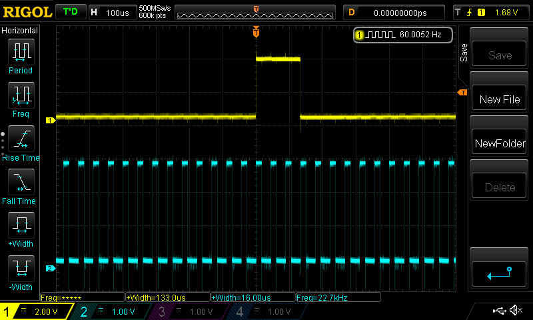Viewport: 533px width, 320px height.
Task: Select channel 4 tab
Action: 268,311
